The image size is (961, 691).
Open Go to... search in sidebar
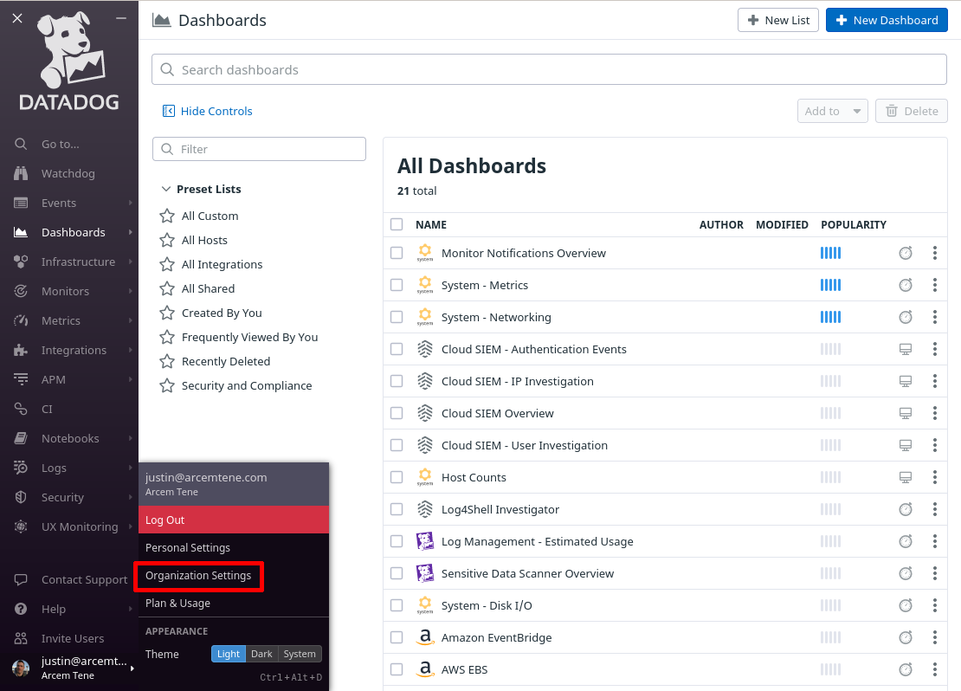point(60,144)
